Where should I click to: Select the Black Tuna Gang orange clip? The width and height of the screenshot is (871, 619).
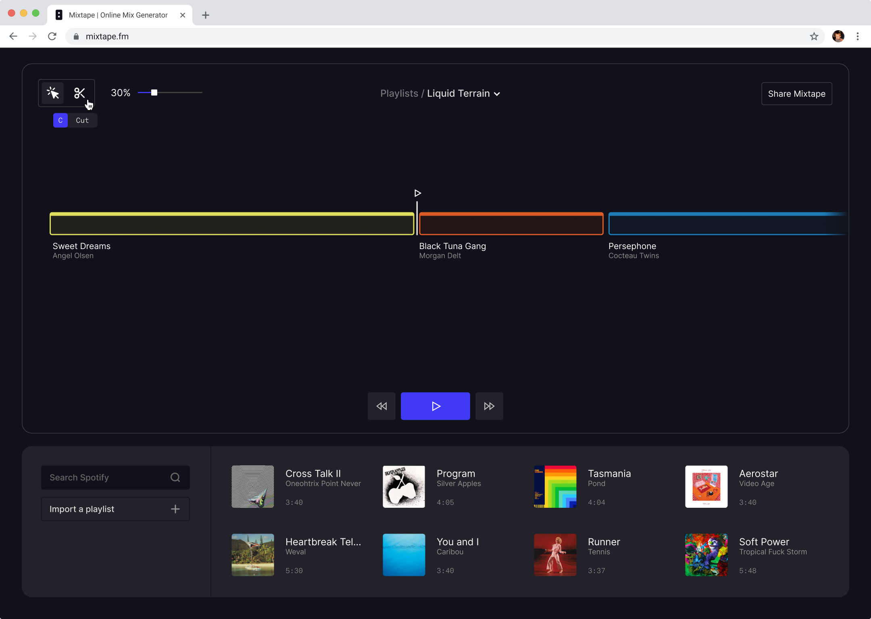click(511, 224)
